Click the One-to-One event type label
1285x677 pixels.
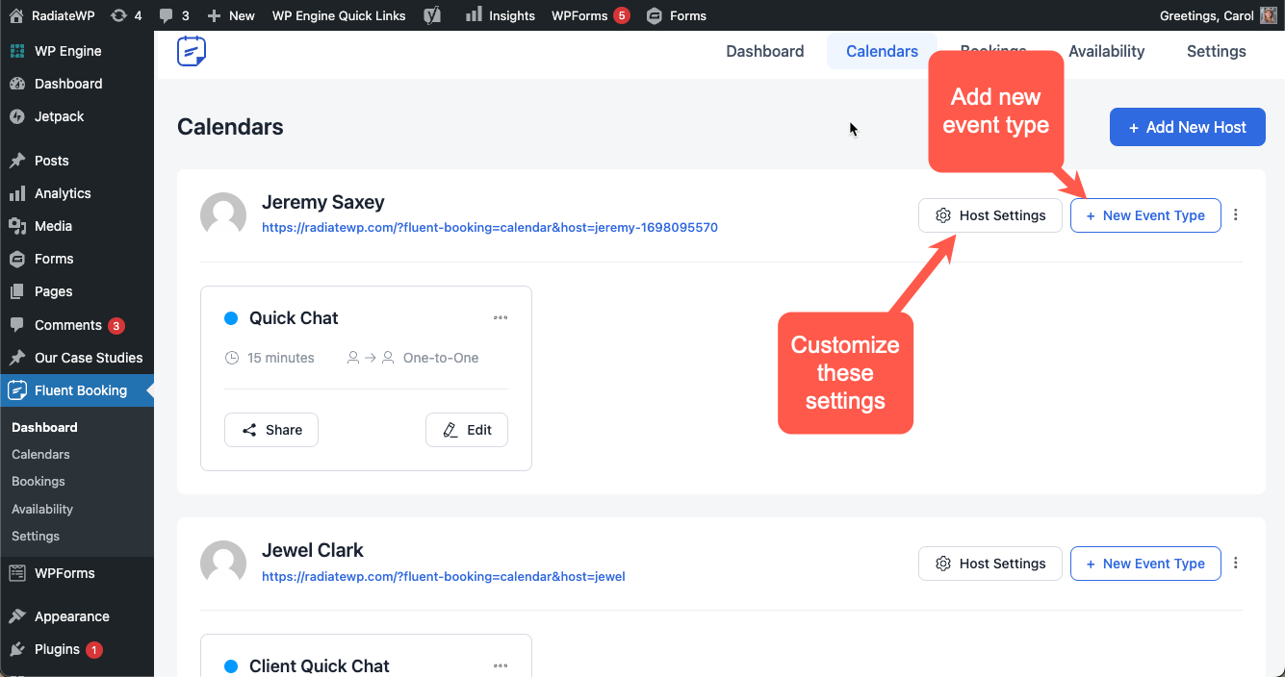(x=441, y=358)
